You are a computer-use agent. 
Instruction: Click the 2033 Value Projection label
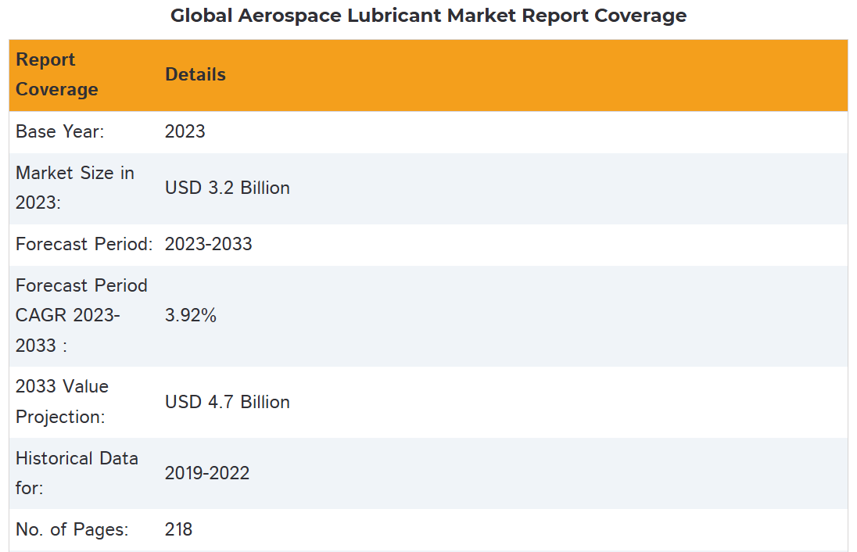click(x=63, y=402)
